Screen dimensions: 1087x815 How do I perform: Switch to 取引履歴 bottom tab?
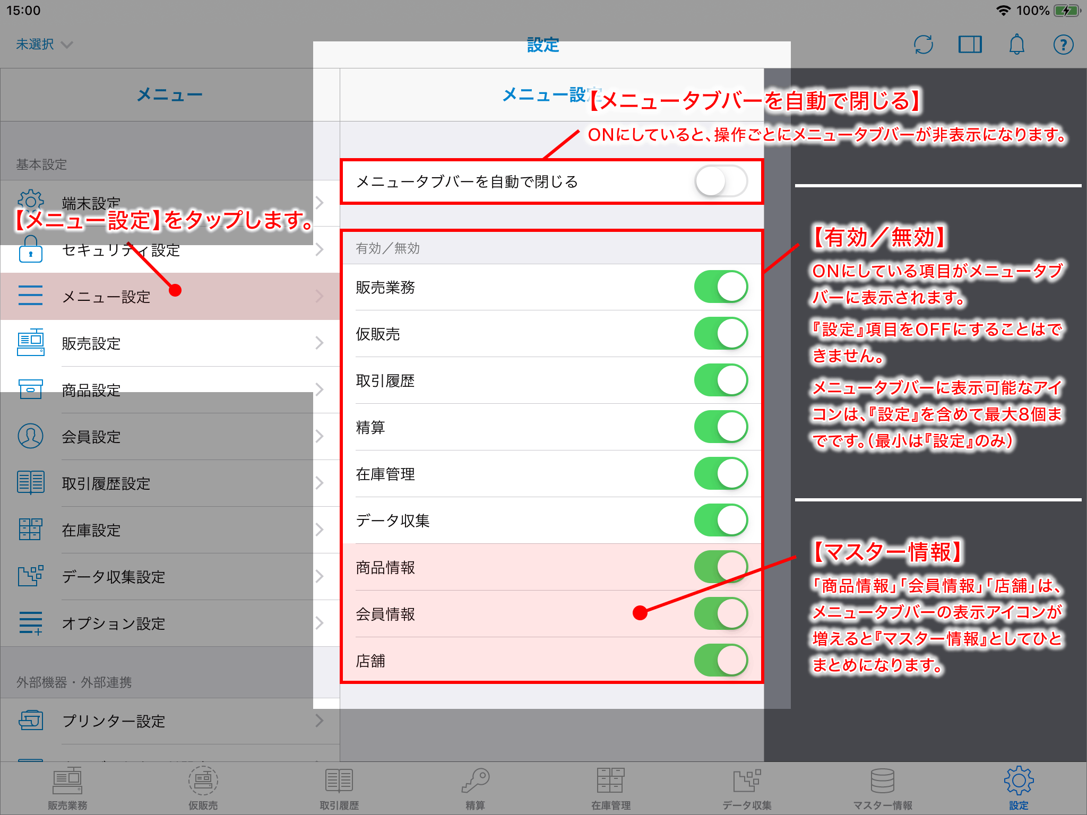coord(339,788)
